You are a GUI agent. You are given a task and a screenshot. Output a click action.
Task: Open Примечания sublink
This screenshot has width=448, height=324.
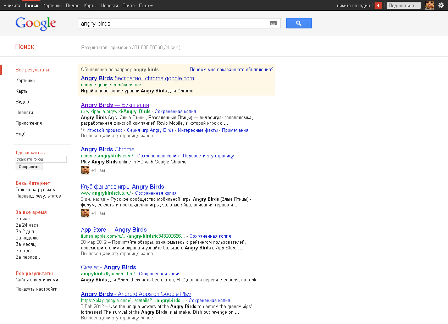tap(235, 130)
